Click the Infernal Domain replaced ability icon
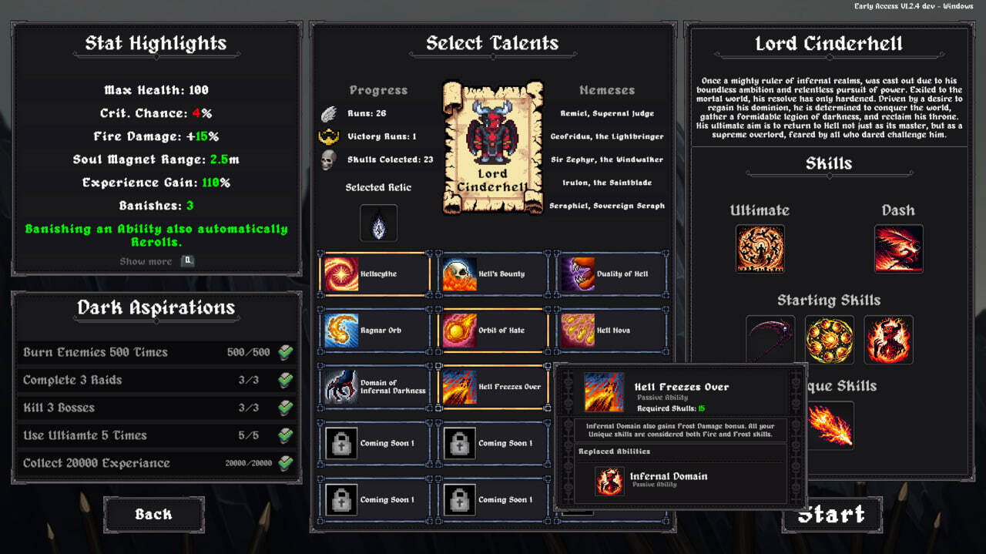The height and width of the screenshot is (554, 986). (609, 481)
